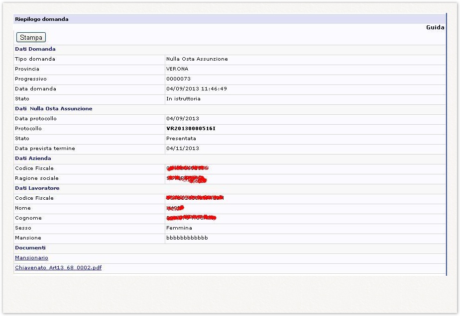Select the VERONA province value
Image resolution: width=460 pixels, height=316 pixels.
click(x=177, y=69)
